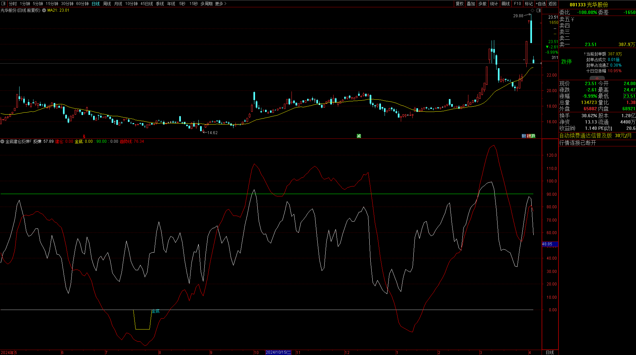Click the 跌停 limit-down label
This screenshot has height=355, width=636.
click(x=566, y=62)
